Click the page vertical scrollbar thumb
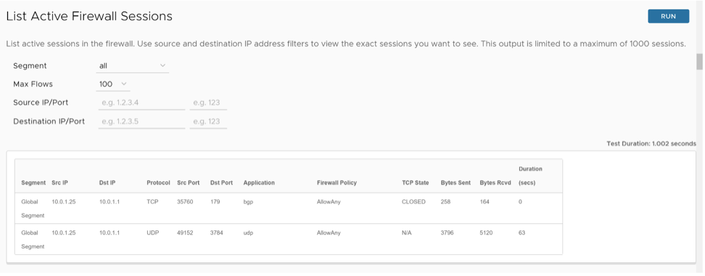The width and height of the screenshot is (705, 276). pyautogui.click(x=700, y=62)
